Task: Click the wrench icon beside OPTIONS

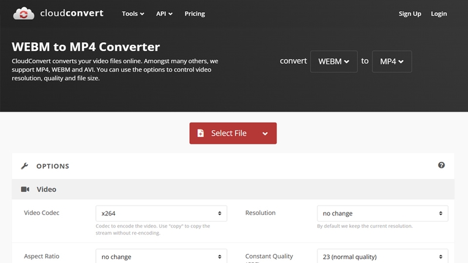Action: click(25, 166)
